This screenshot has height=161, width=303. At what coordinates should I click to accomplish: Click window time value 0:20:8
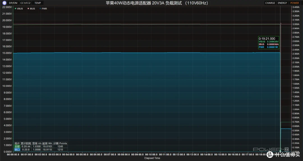26,150
